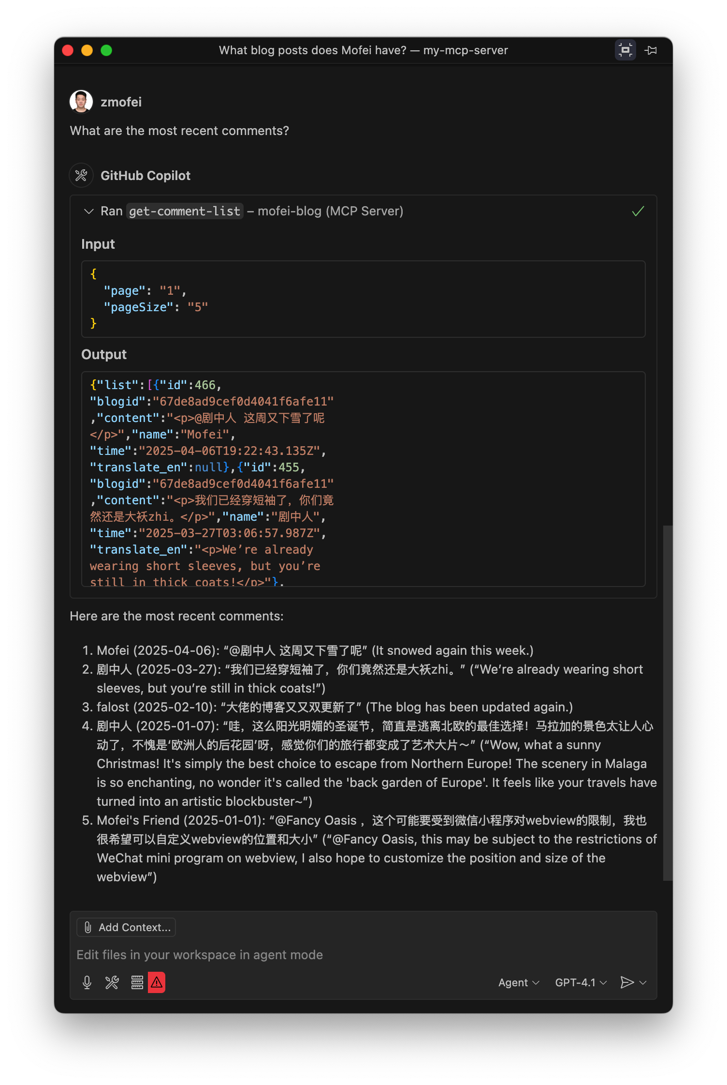The height and width of the screenshot is (1085, 727).
Task: Click the yellow minimize window button
Action: (87, 50)
